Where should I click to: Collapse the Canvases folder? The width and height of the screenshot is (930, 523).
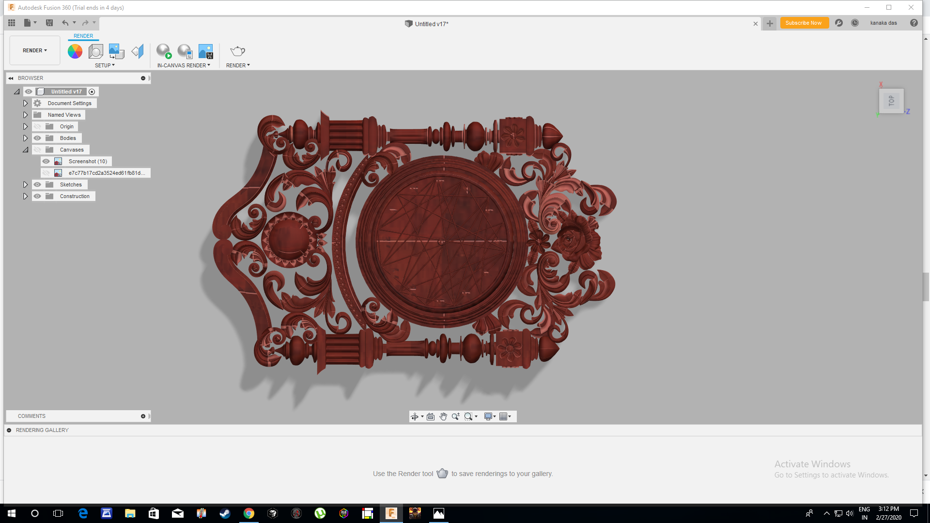pyautogui.click(x=25, y=150)
